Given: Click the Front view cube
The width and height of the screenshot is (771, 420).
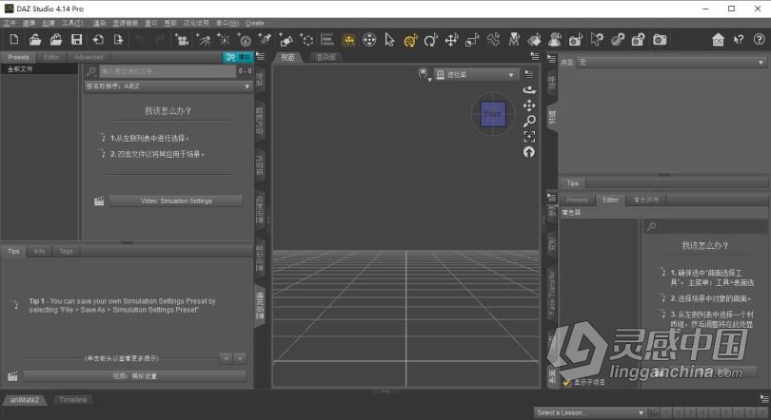Looking at the screenshot, I should click(x=493, y=114).
